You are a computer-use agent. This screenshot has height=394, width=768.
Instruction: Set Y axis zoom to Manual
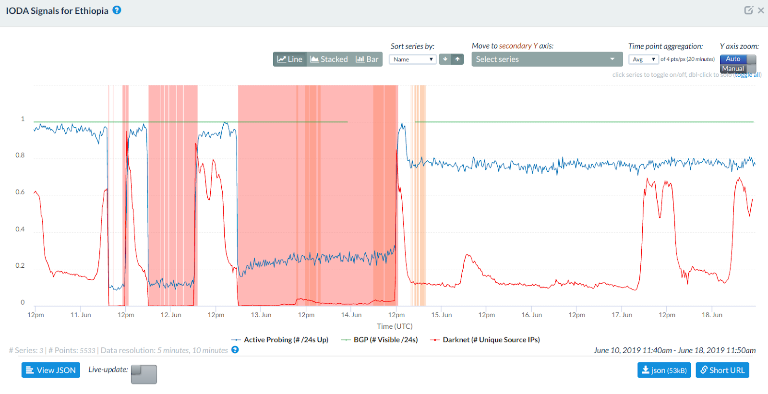(733, 69)
